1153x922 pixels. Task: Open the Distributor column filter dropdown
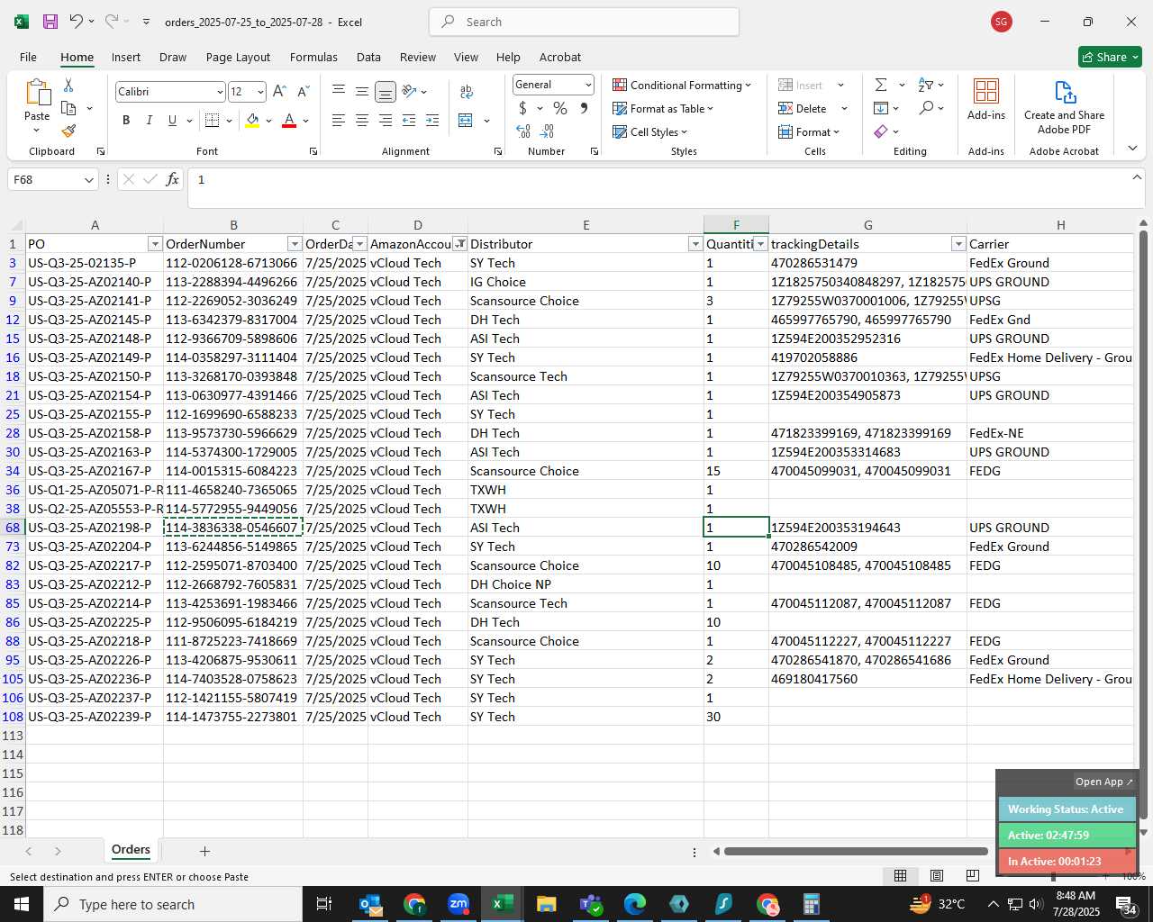click(695, 244)
